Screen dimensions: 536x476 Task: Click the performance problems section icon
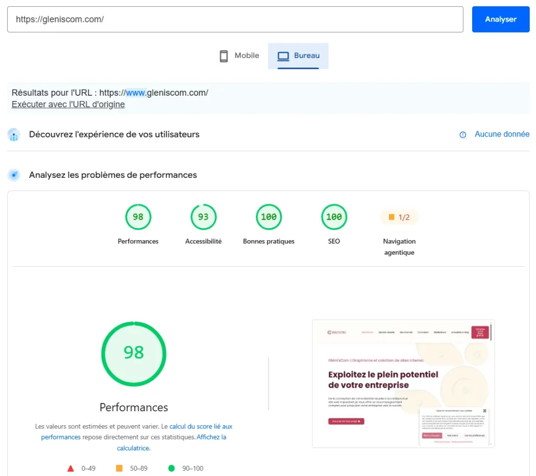point(14,175)
